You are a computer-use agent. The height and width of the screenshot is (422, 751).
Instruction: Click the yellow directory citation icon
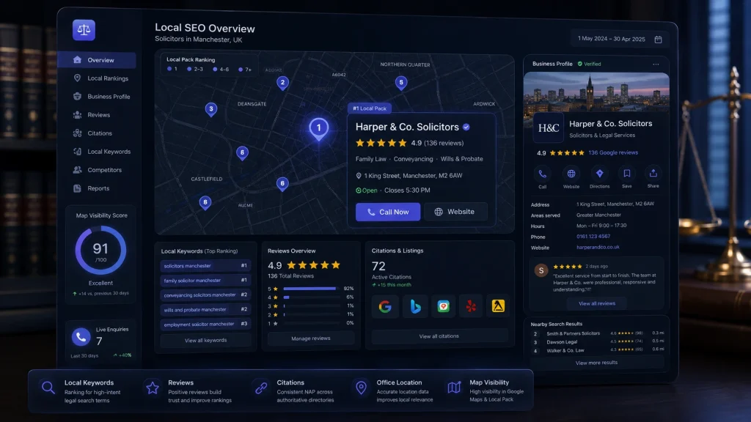tap(498, 306)
